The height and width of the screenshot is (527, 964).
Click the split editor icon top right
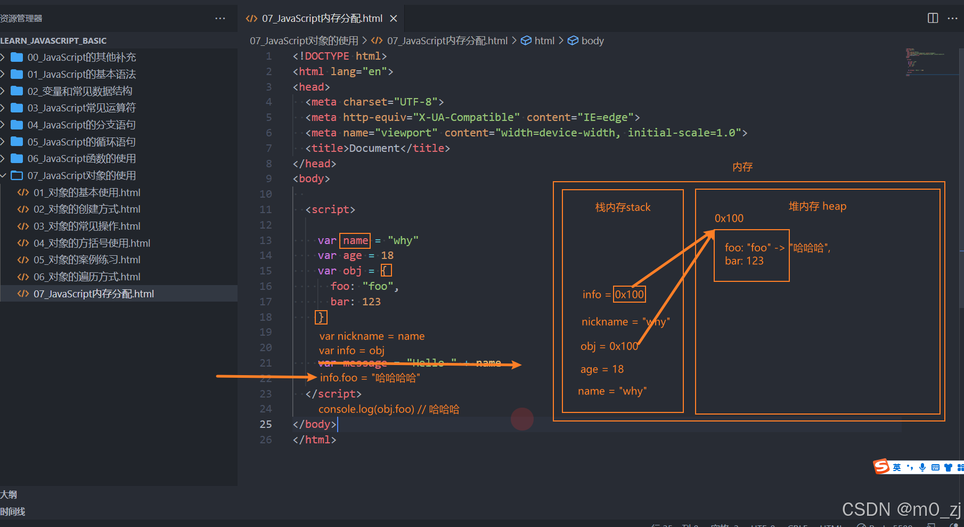pos(933,18)
